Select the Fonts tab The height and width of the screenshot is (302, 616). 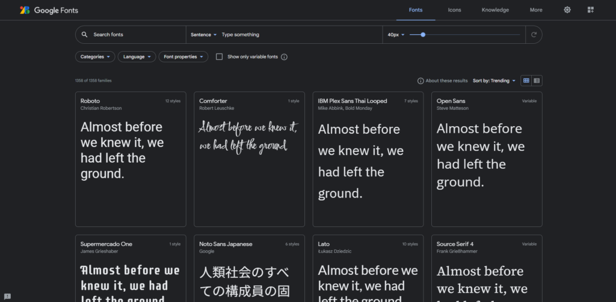tap(416, 10)
